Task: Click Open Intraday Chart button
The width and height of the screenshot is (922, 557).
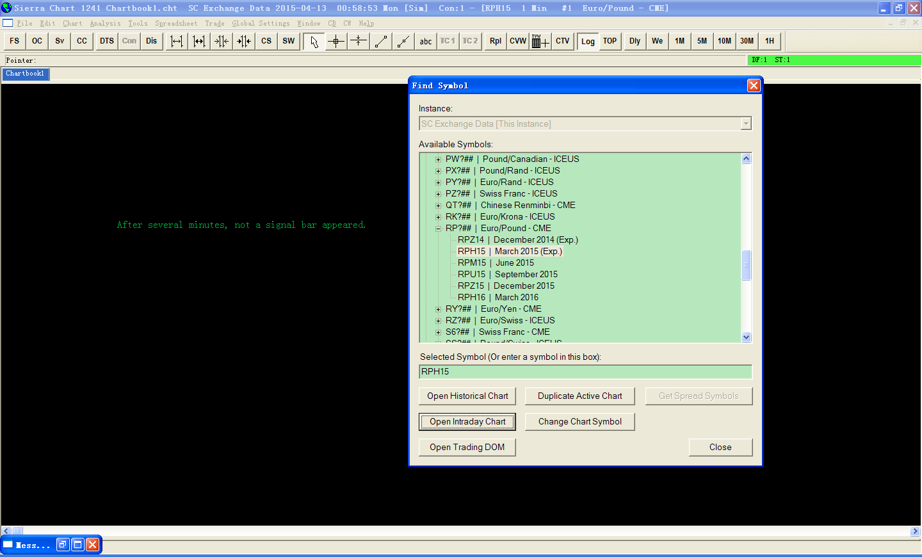Action: (x=467, y=422)
